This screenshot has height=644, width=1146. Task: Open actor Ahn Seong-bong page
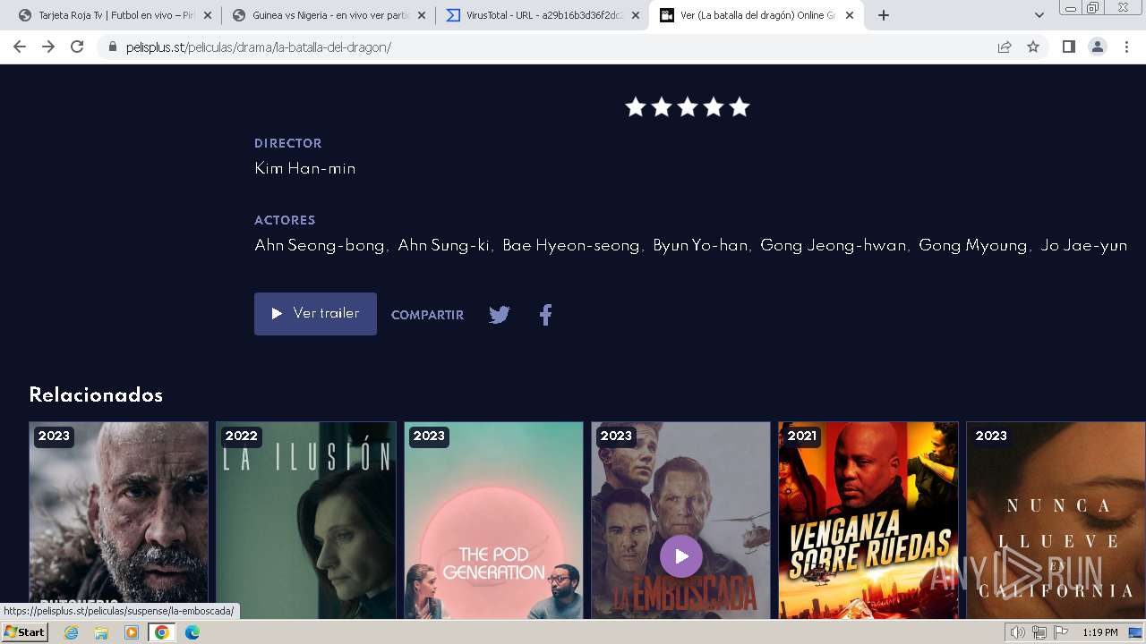click(x=319, y=245)
